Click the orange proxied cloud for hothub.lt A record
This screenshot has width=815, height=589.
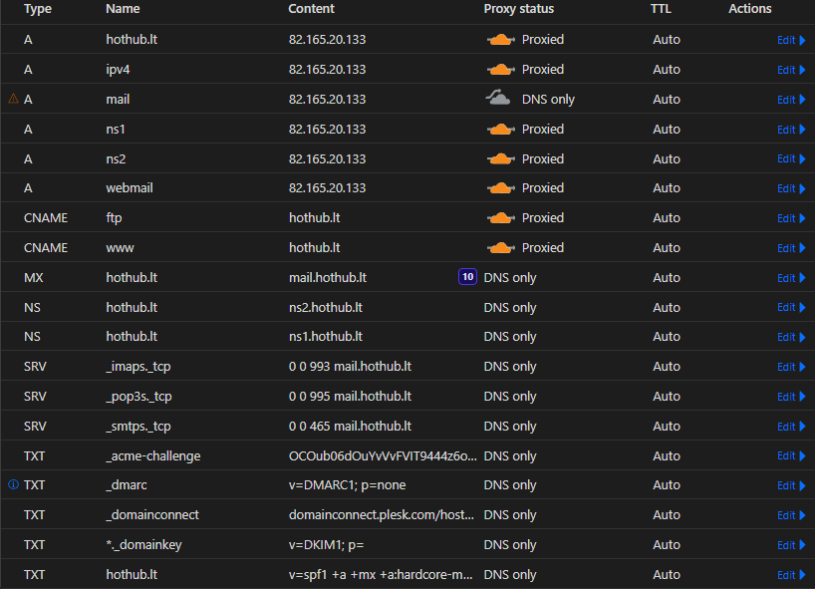500,40
